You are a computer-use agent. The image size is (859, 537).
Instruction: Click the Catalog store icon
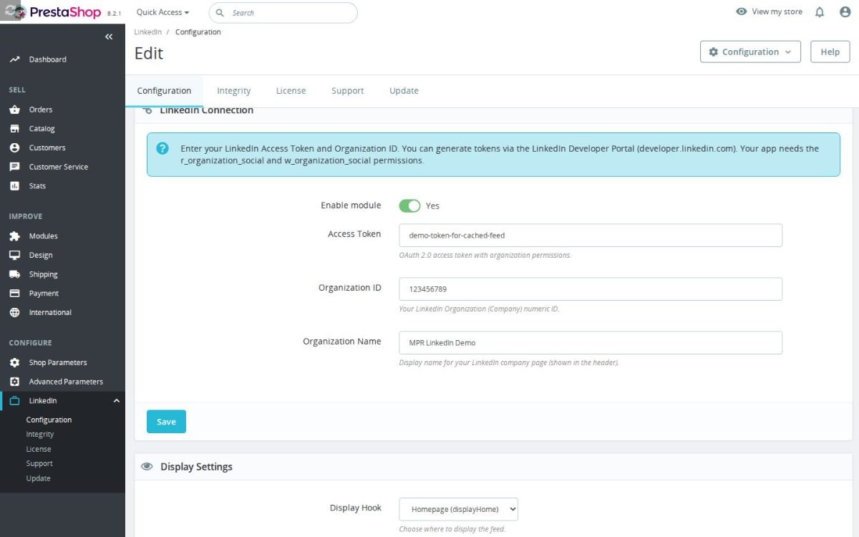pyautogui.click(x=14, y=129)
